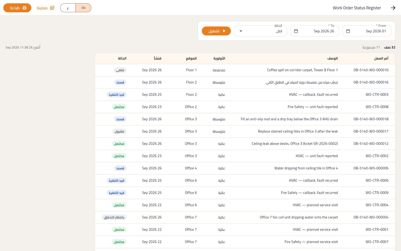Select work order WO-CTR-0004
The image size is (401, 251).
click(x=377, y=205)
